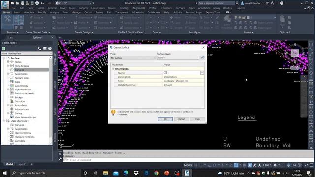Click the ViewCube in drawing area

point(295,53)
